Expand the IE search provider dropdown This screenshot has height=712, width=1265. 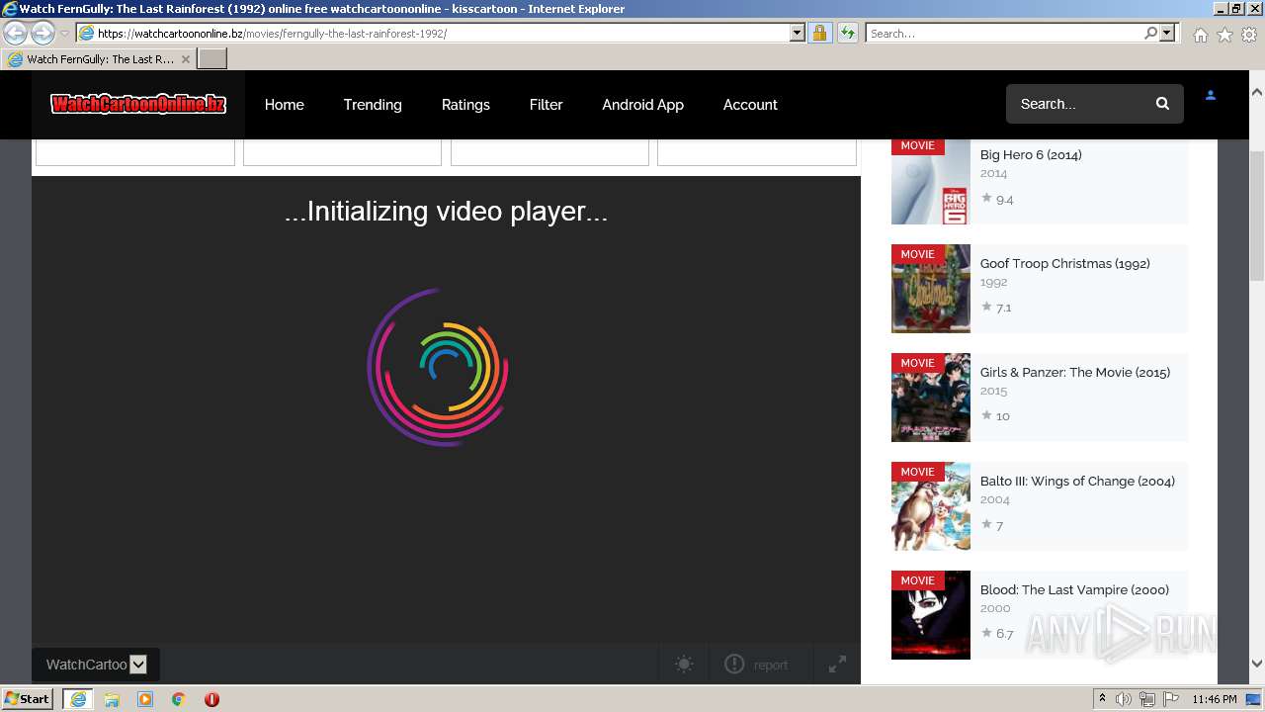point(1167,34)
